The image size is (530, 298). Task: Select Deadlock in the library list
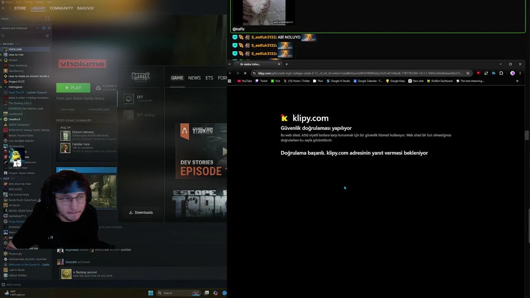(x=14, y=119)
